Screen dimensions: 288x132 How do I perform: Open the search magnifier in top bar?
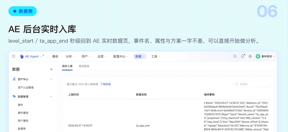point(235,56)
